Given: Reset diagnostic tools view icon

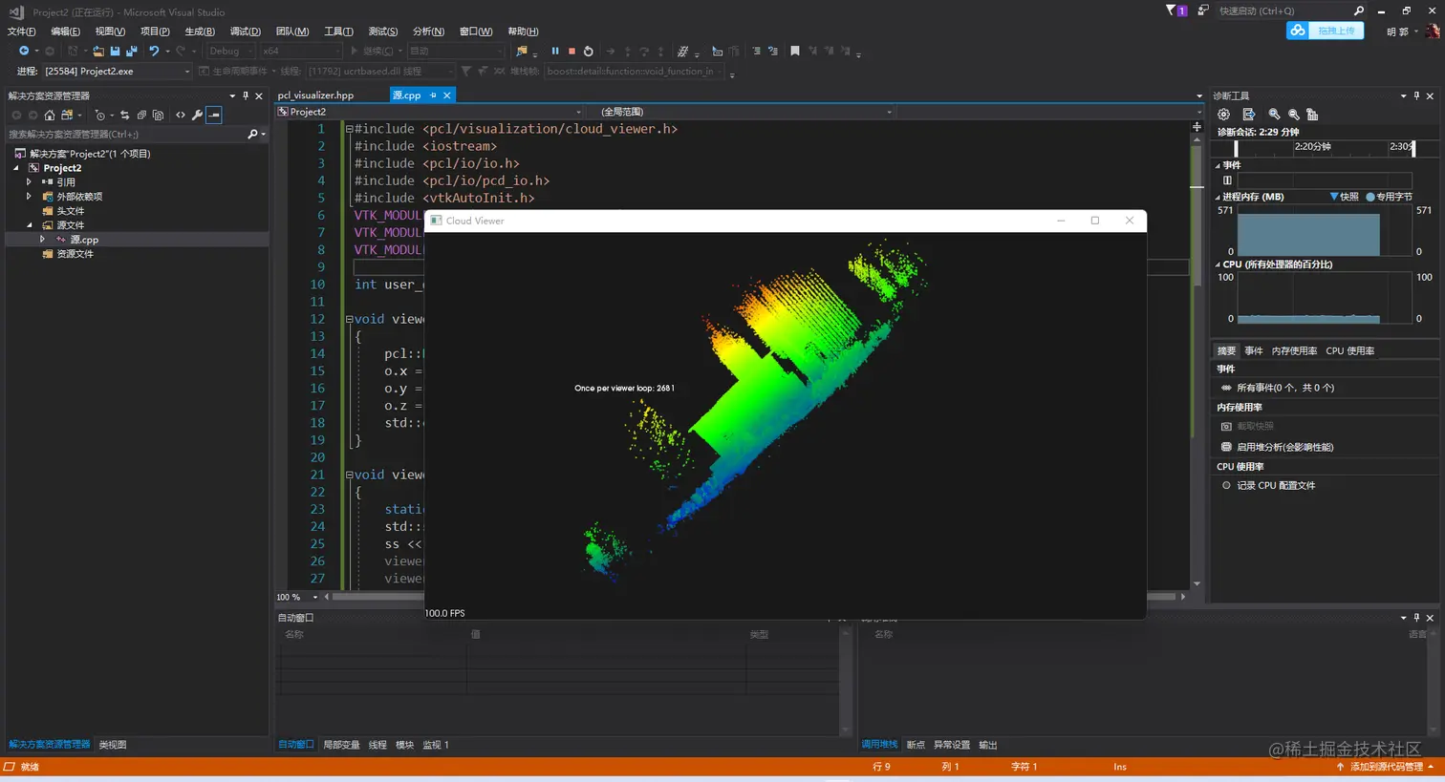Looking at the screenshot, I should 1312,115.
